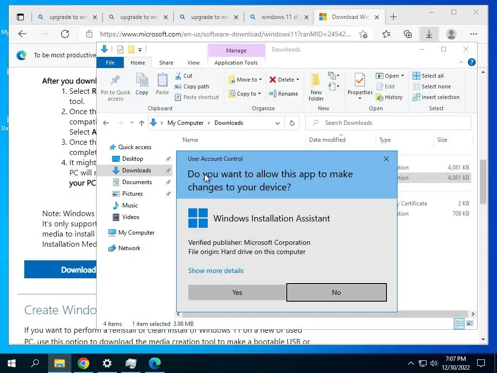Close the User Account Control dialog

pos(386,159)
